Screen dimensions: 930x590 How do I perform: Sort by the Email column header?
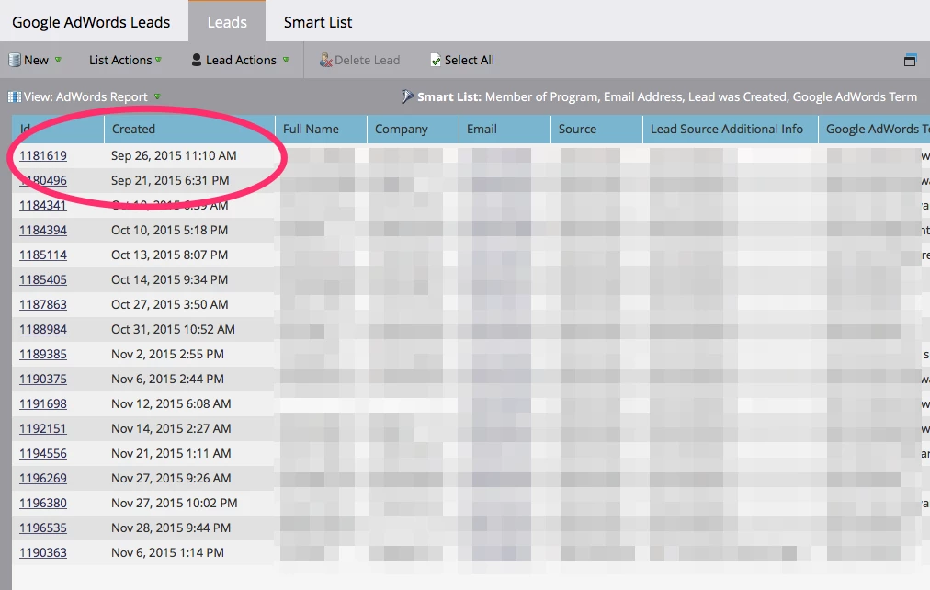tap(505, 129)
